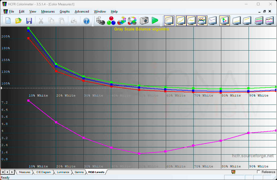Toggle the RGB Levels graph monitor icon
The width and height of the screenshot is (277, 180).
click(202, 21)
